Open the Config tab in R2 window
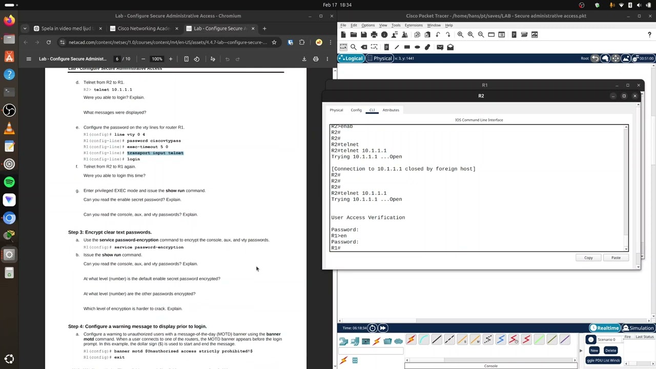The width and height of the screenshot is (656, 369). (x=356, y=110)
